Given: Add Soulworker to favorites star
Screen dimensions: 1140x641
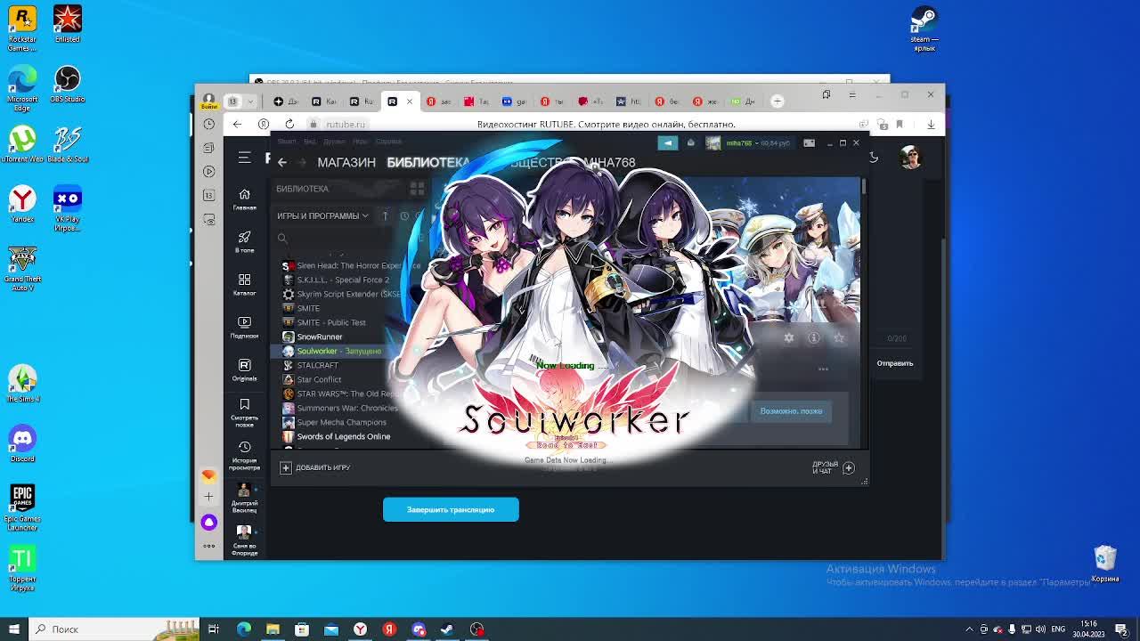Looking at the screenshot, I should click(x=838, y=337).
